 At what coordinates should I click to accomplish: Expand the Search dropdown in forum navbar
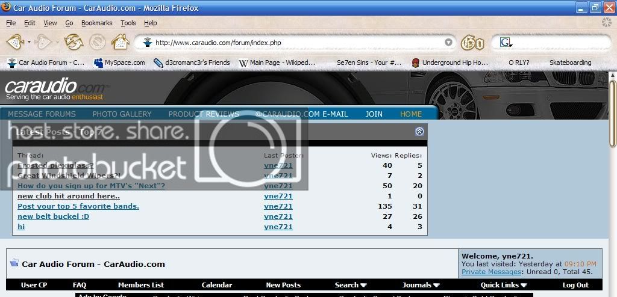click(x=351, y=285)
